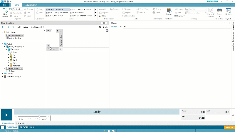Expand the Run 1 tree node

tap(9, 57)
